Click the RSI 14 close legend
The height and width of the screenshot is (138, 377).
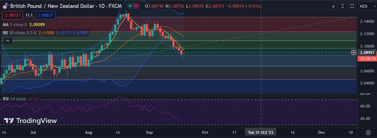coord(14,99)
